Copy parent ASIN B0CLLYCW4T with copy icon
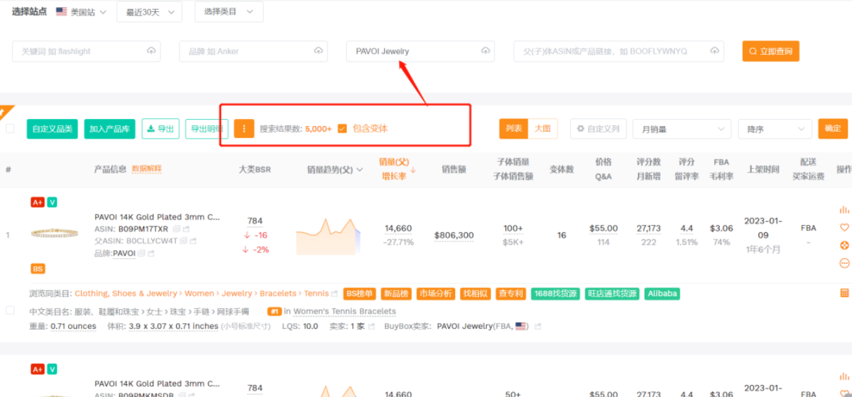The height and width of the screenshot is (397, 852). [184, 241]
